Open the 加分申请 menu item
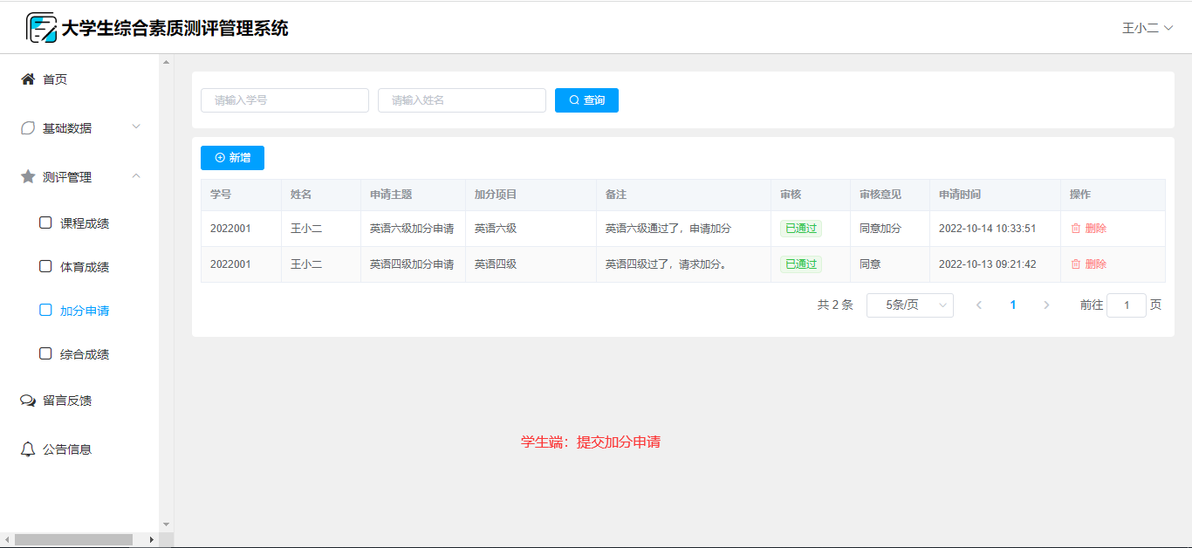The image size is (1192, 548). tap(84, 311)
